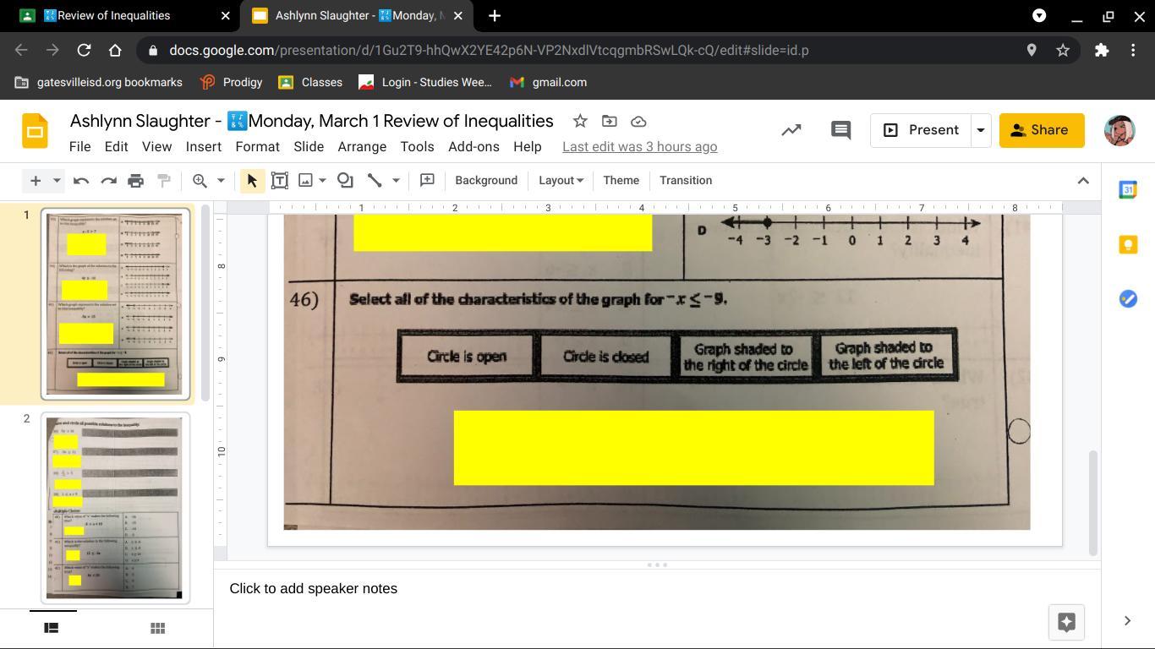The width and height of the screenshot is (1155, 649).
Task: Open the 'Last edit was 3 hours ago' link
Action: click(639, 146)
